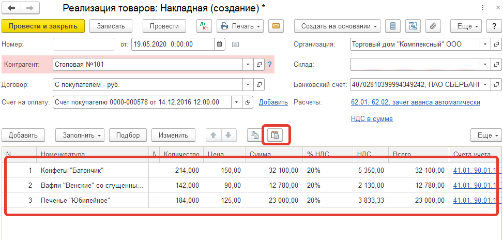The width and height of the screenshot is (503, 240).
Task: Copy rows to clipboard icon
Action: point(255,135)
